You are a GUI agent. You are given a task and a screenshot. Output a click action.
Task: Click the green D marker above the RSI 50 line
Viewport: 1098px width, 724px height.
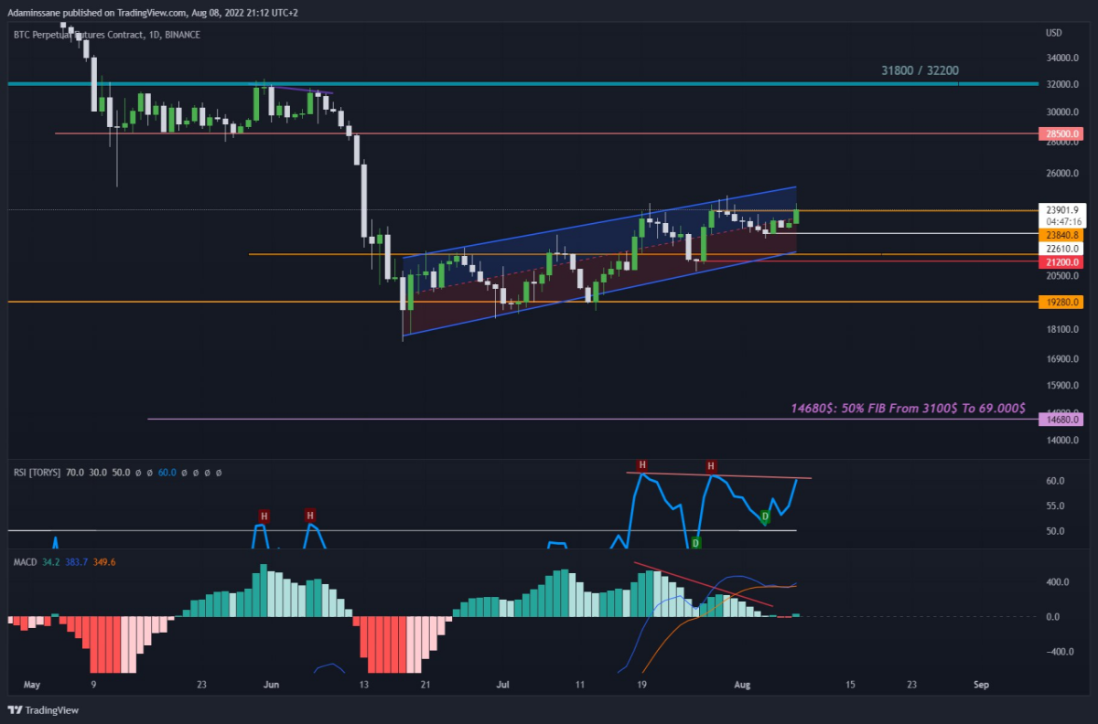(x=765, y=517)
